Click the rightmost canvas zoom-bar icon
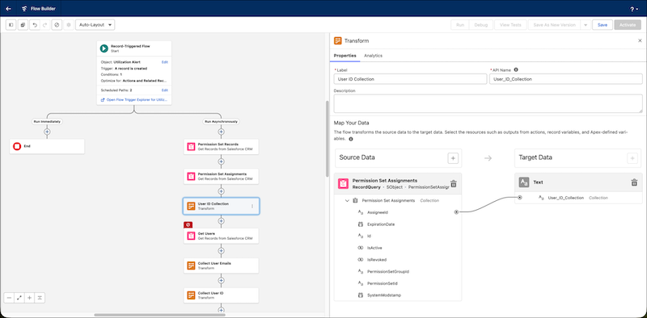Viewport: 647px width, 318px height. pos(40,298)
